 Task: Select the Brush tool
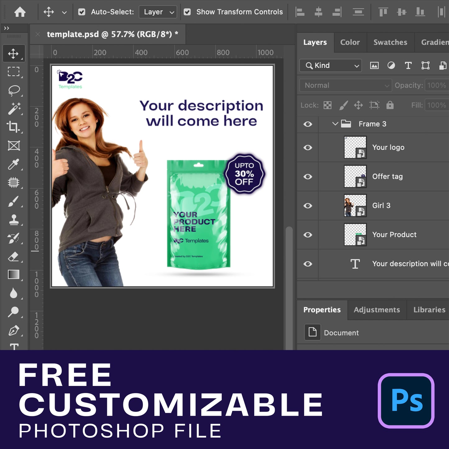click(x=13, y=201)
